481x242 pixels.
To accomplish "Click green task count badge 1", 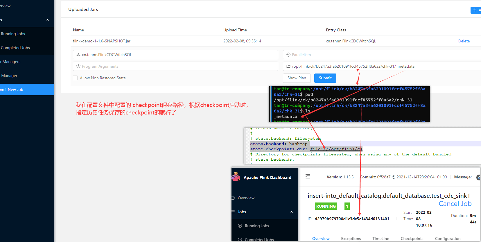I will (347, 206).
